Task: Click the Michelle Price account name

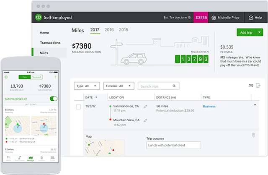Action: pyautogui.click(x=228, y=18)
